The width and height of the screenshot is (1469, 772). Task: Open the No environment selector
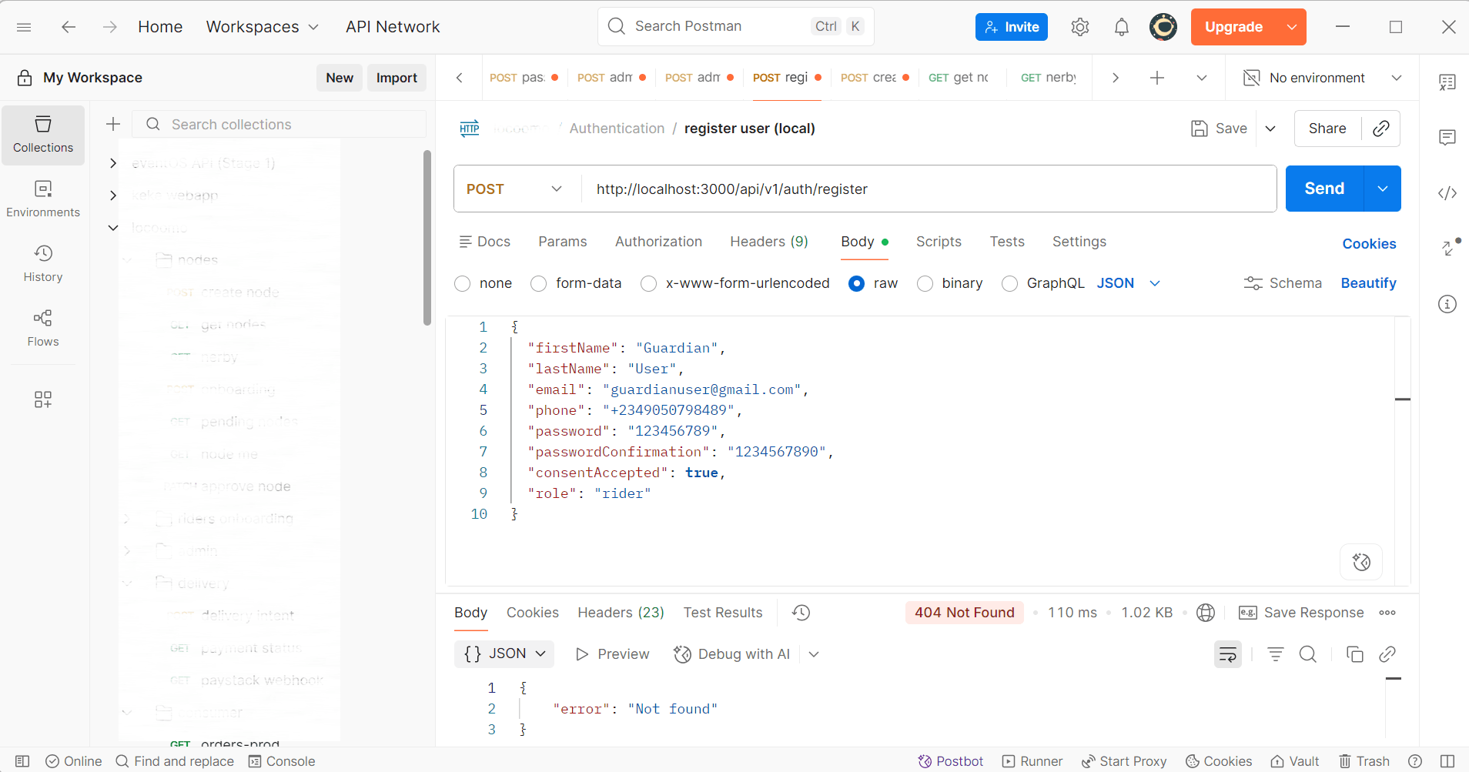(1323, 78)
